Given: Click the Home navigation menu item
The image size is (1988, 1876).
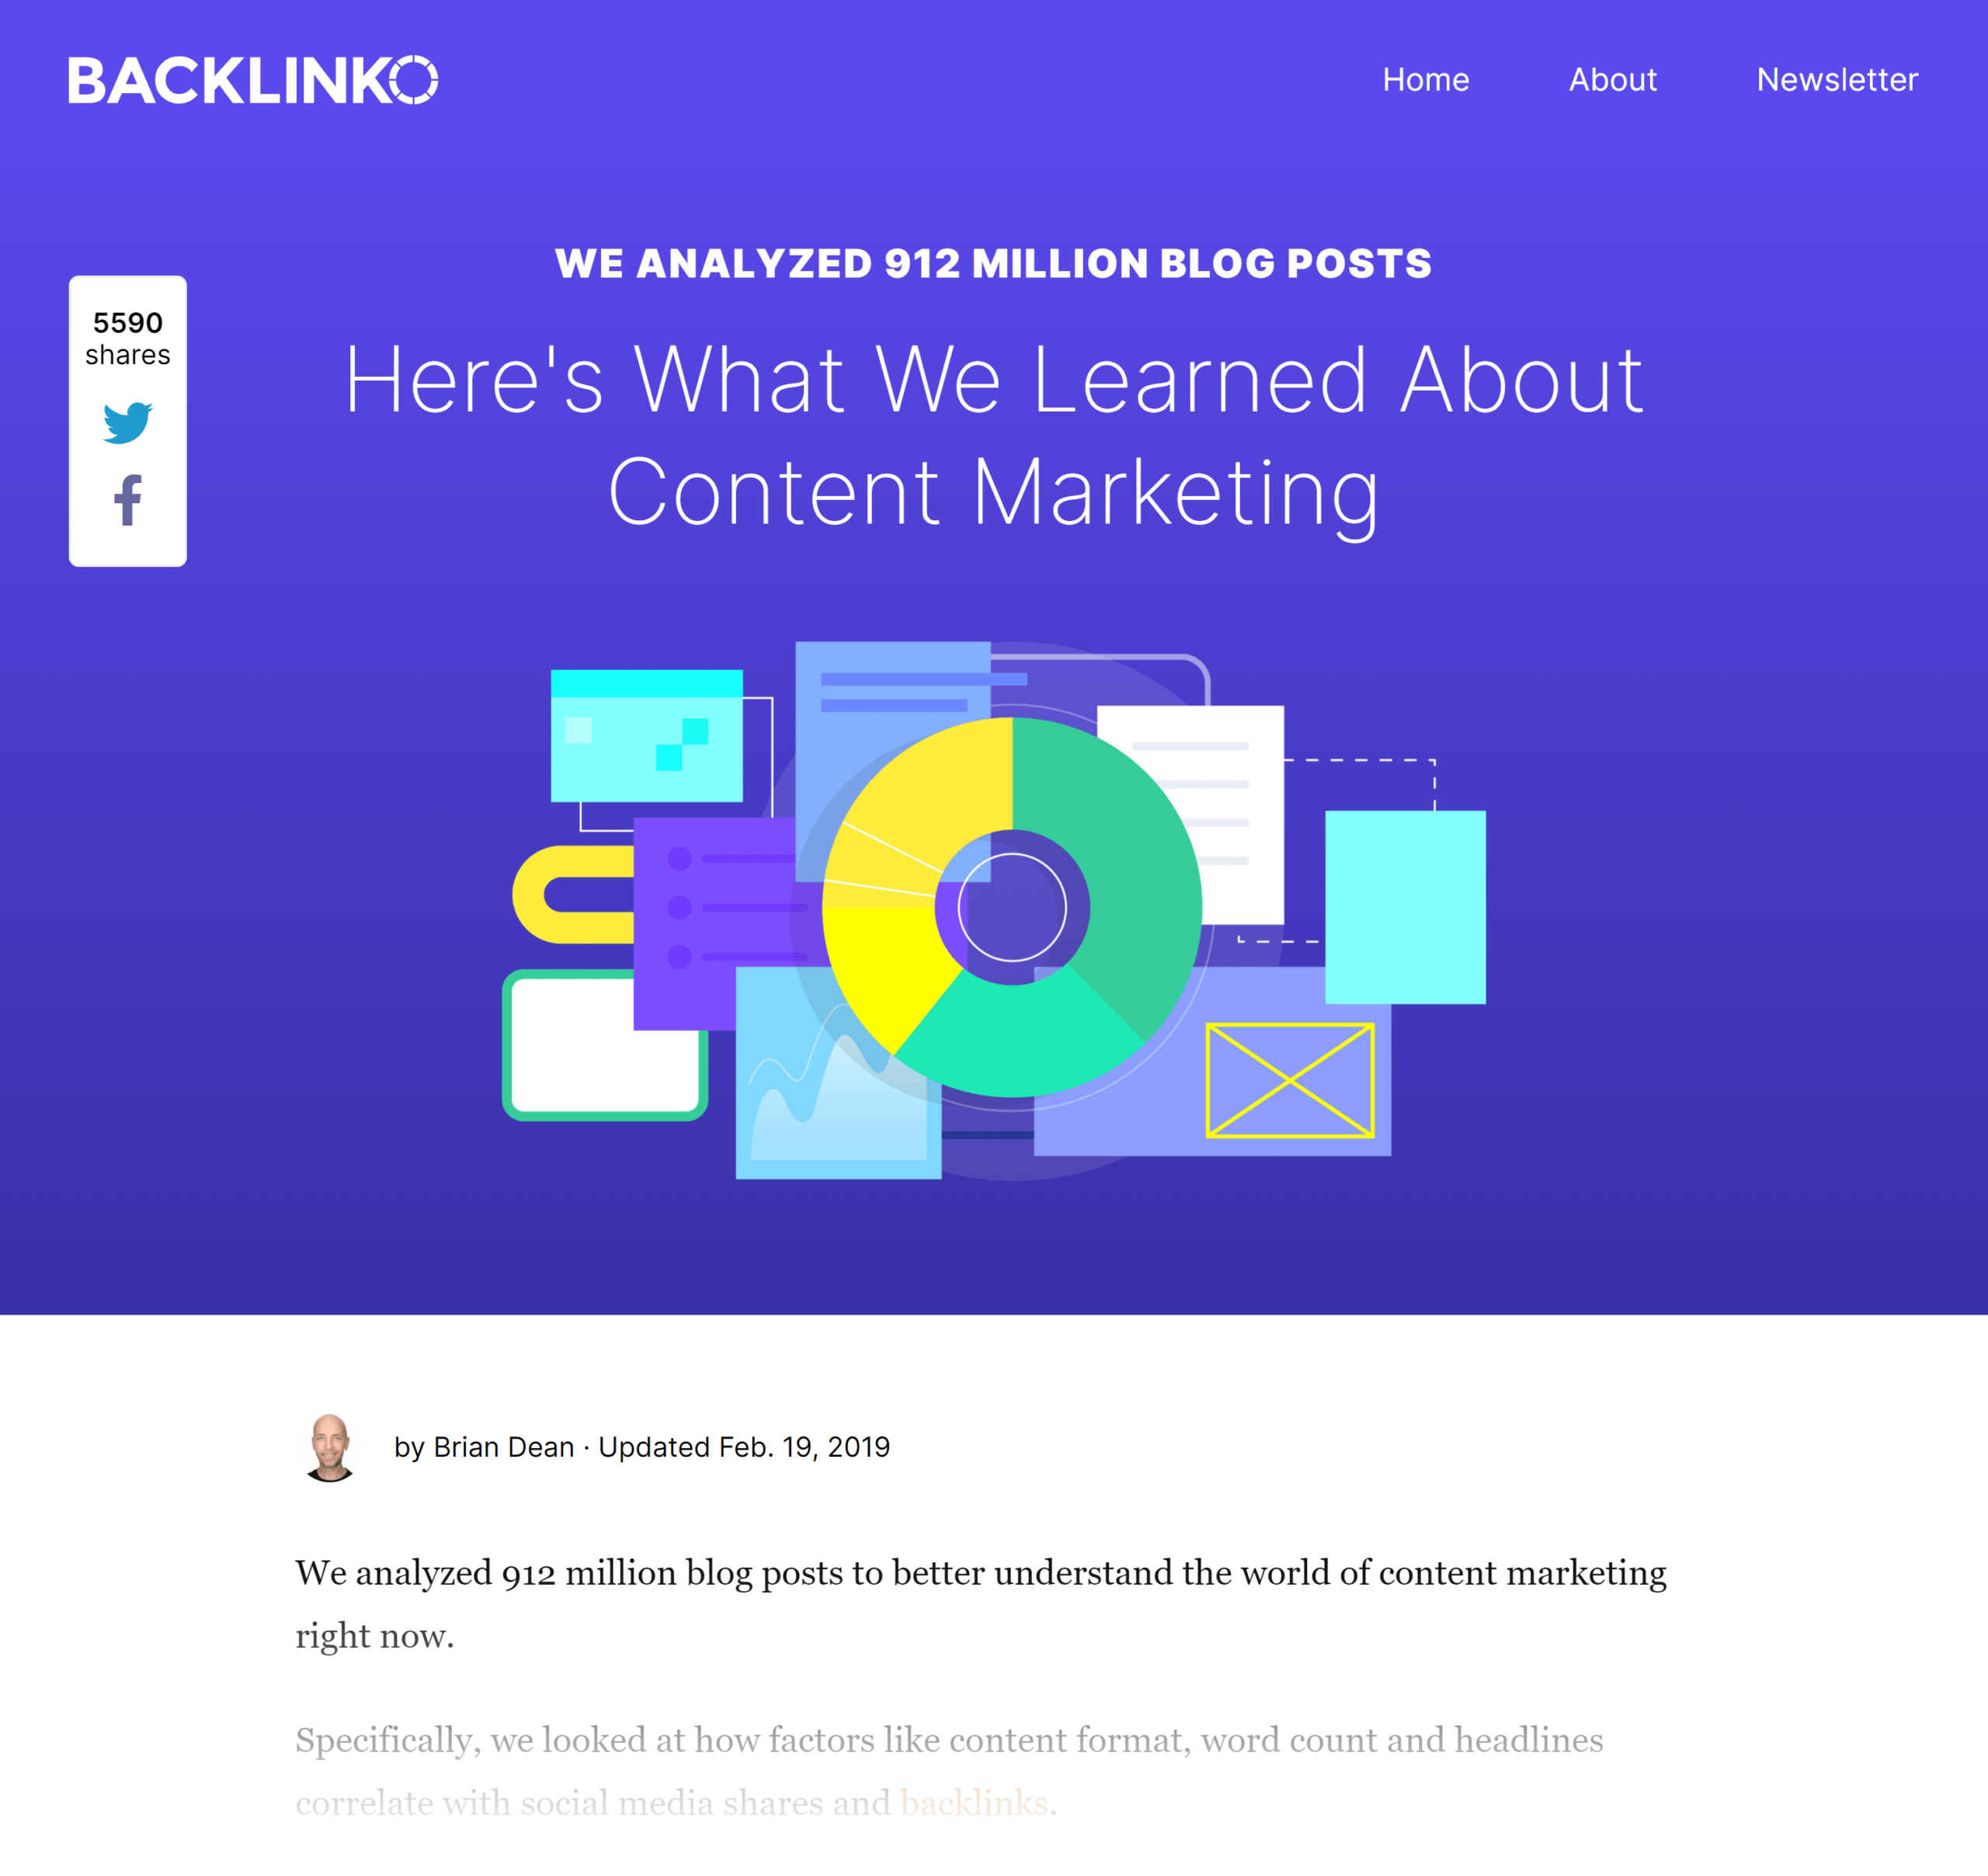Looking at the screenshot, I should coord(1425,78).
